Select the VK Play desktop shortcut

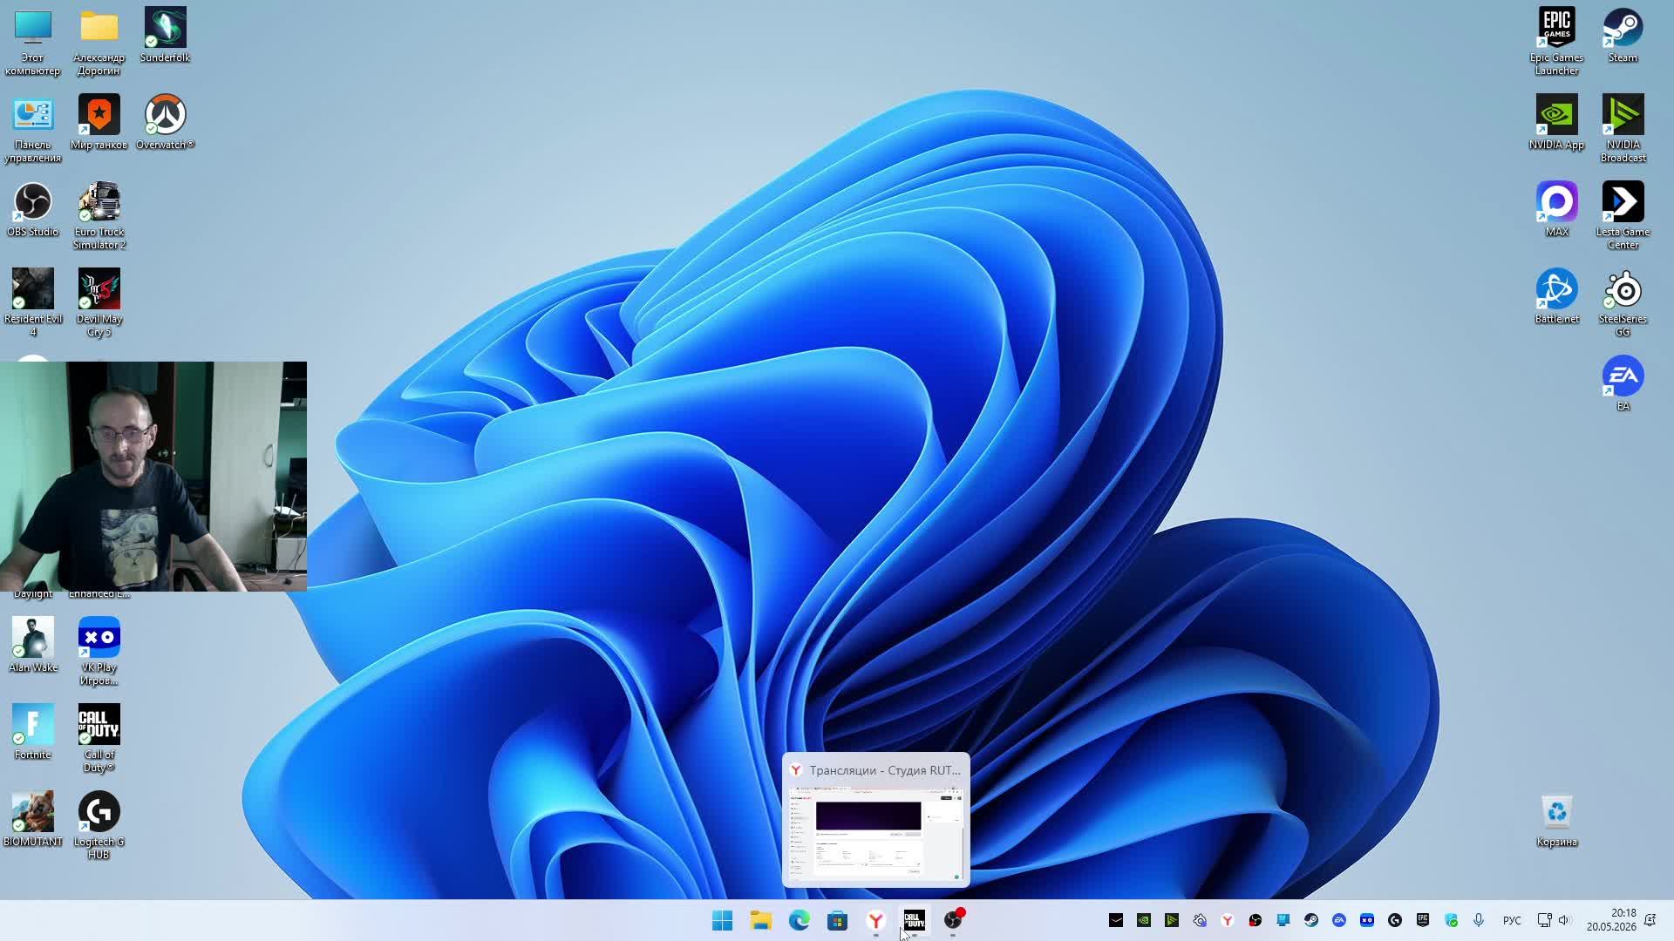click(99, 651)
